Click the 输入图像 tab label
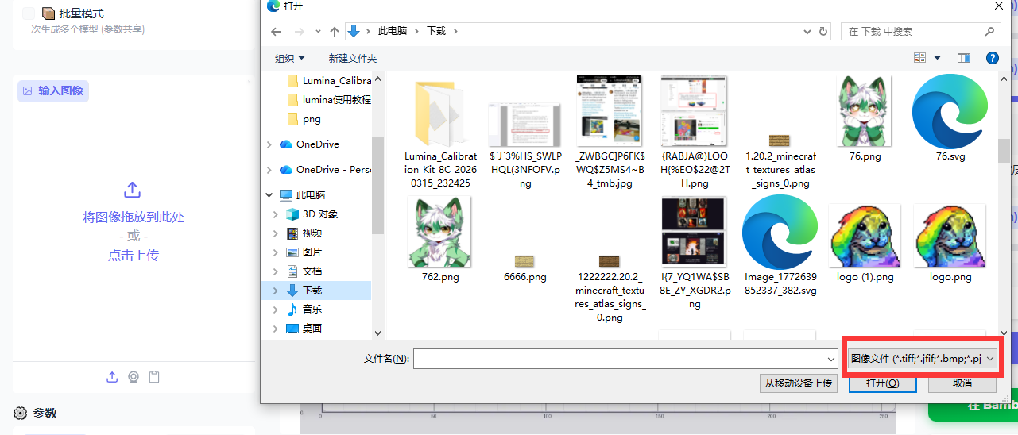This screenshot has width=1018, height=435. 53,90
